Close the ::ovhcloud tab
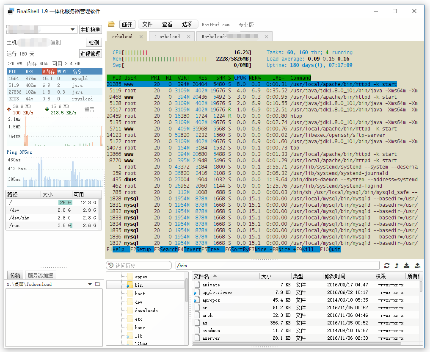This screenshot has width=430, height=352. 189,36
